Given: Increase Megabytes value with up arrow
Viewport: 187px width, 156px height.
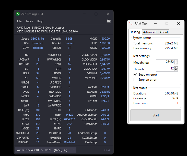Looking at the screenshot, I should (x=176, y=61).
